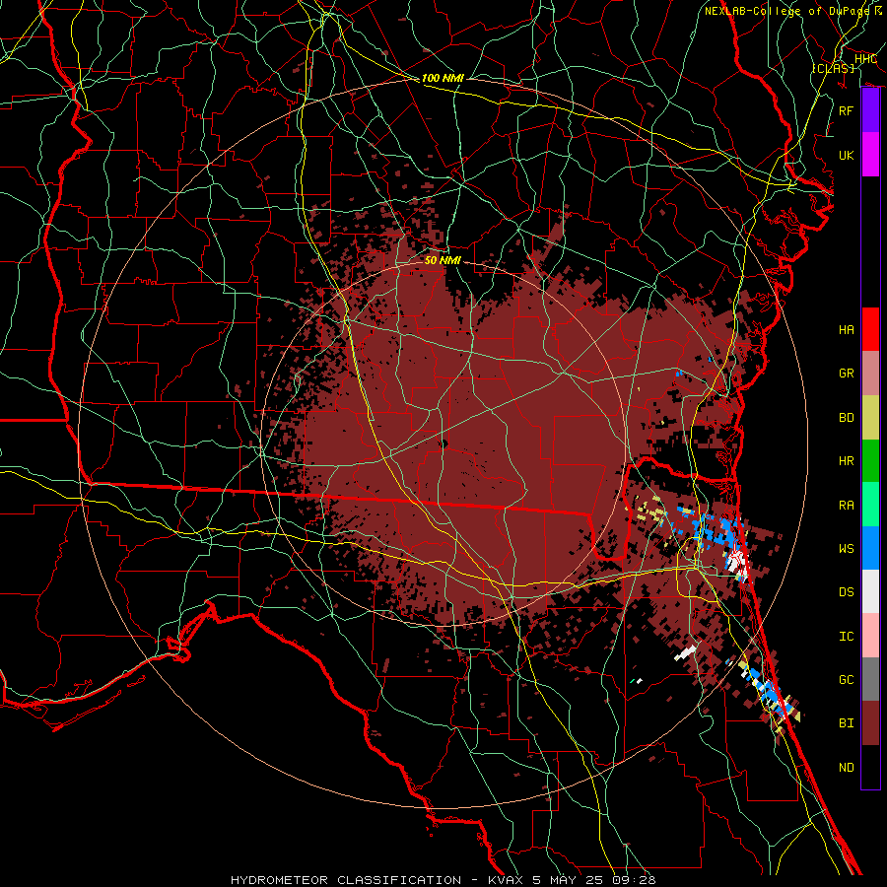This screenshot has width=887, height=887.
Task: Select the yellow BD legend swatch
Action: [870, 417]
